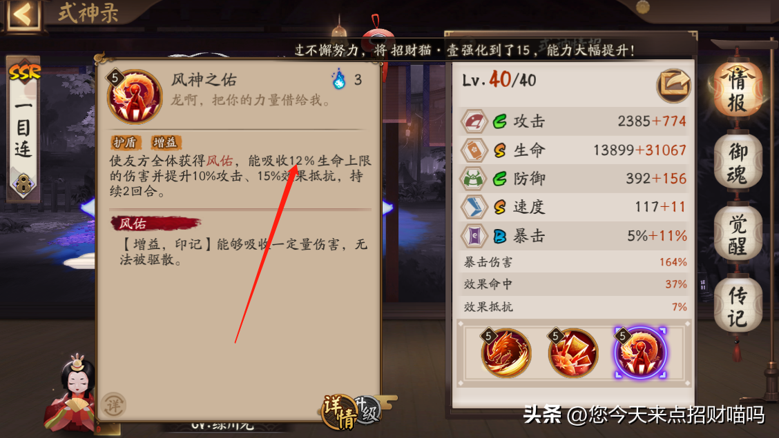Screen dimensions: 779x438
Task: Click the 详情 details button
Action: point(339,412)
